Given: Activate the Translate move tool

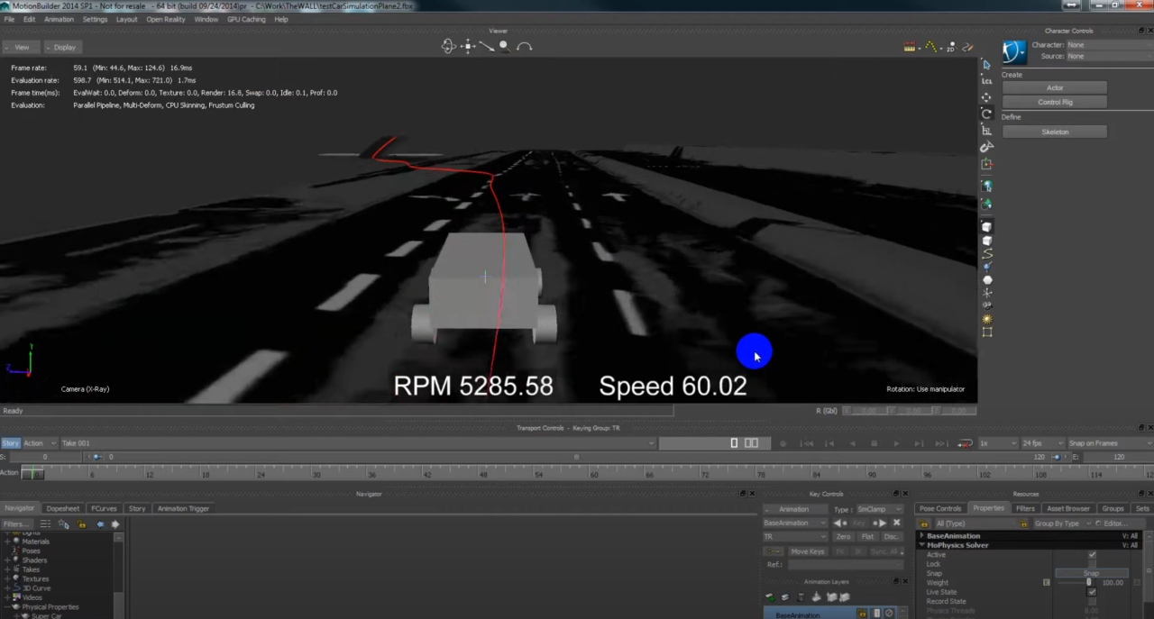Looking at the screenshot, I should click(986, 97).
